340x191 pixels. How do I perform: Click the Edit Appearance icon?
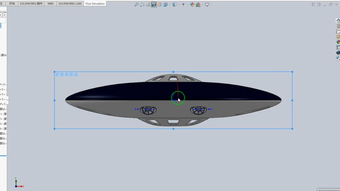point(192,5)
